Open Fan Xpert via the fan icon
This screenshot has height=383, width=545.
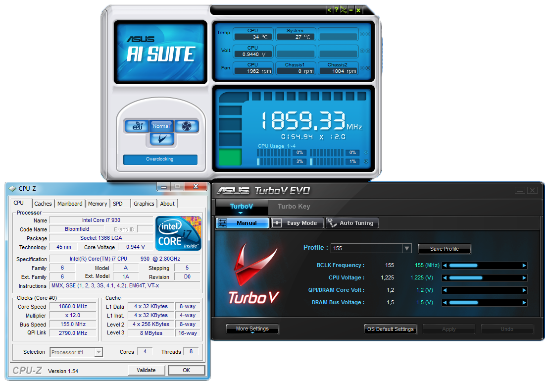click(x=187, y=126)
